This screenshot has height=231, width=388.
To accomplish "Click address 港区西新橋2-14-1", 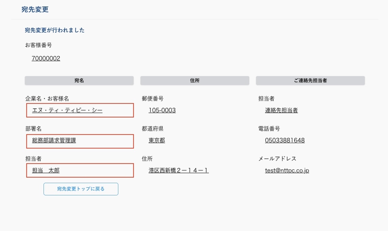I will coord(179,171).
